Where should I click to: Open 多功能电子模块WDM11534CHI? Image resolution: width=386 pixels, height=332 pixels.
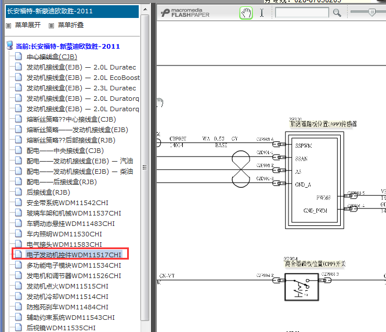[x=74, y=265]
